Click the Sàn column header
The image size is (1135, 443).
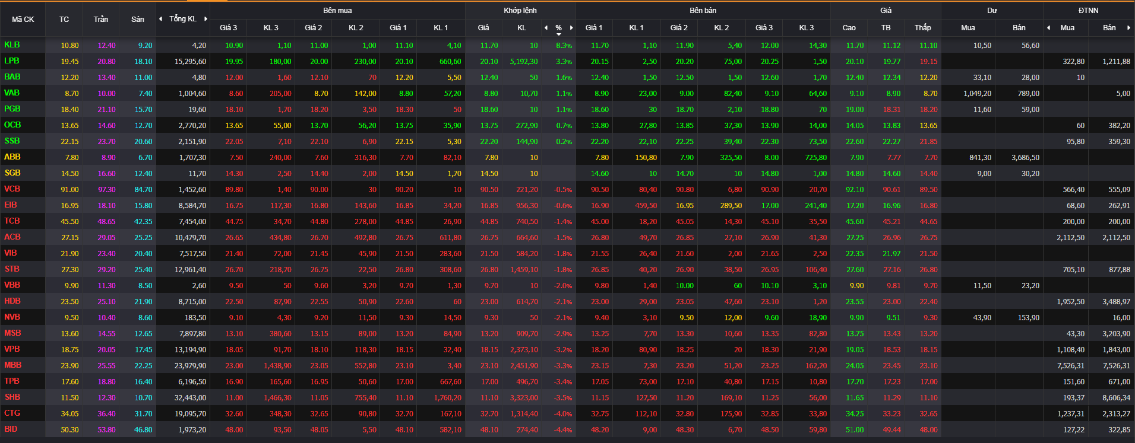(x=138, y=20)
